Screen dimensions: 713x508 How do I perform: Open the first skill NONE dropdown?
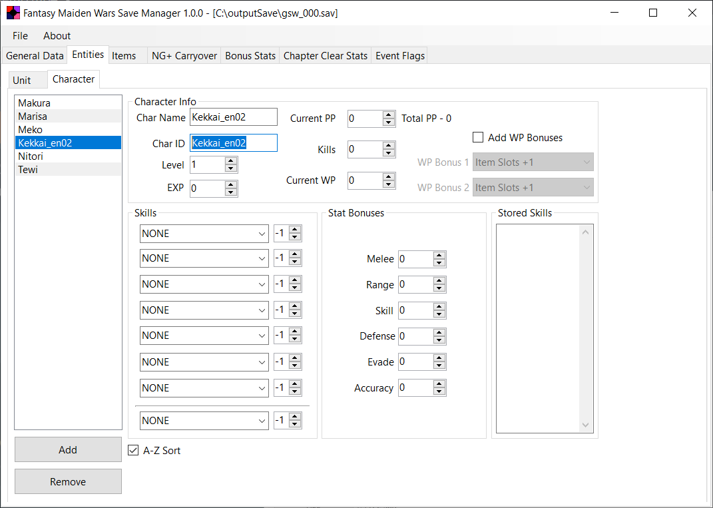pos(204,234)
